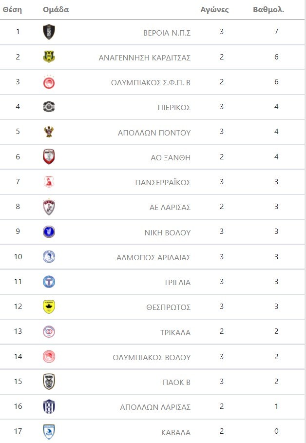306x443 pixels.
Task: Click the ΑΠΟΛΛΩΝ ΛΑΡΙΣΑΣ striped crest
Action: pyautogui.click(x=49, y=406)
